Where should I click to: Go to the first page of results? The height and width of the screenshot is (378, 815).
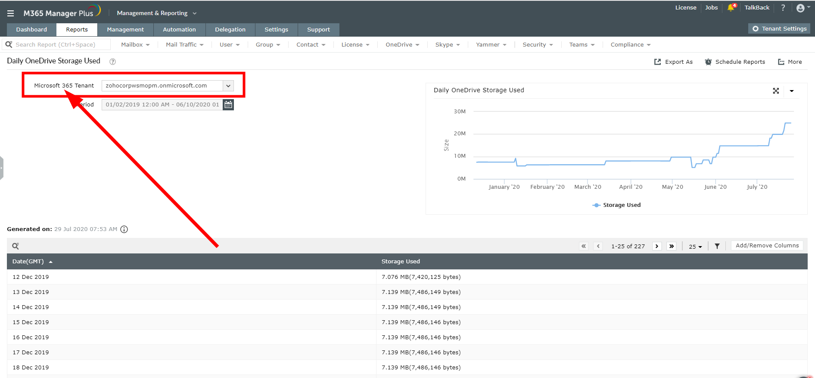coord(584,246)
